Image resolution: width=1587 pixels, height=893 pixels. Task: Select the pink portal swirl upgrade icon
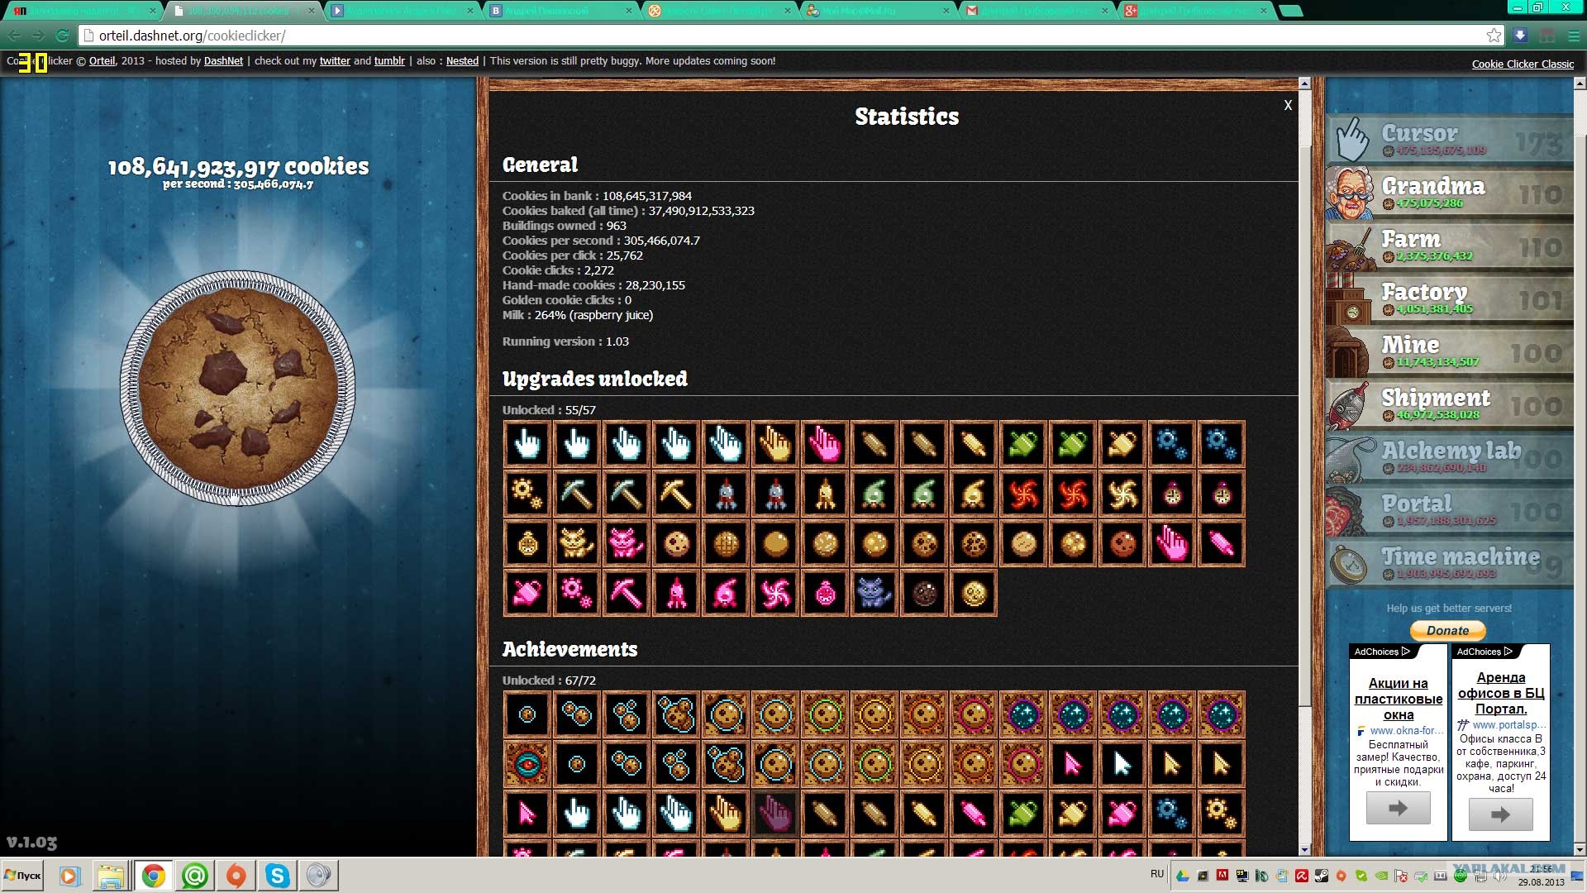(775, 594)
